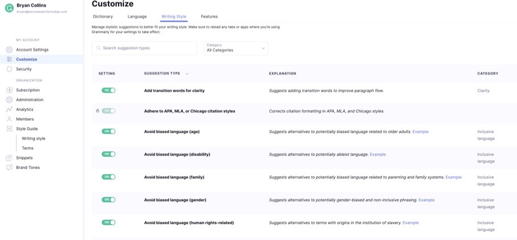Click the Snippets icon in sidebar
The width and height of the screenshot is (517, 240).
(9, 158)
